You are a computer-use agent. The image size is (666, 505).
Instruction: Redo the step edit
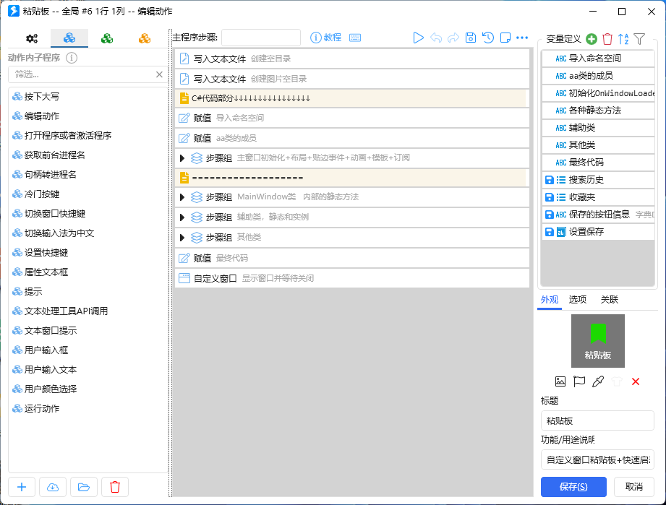(x=453, y=38)
